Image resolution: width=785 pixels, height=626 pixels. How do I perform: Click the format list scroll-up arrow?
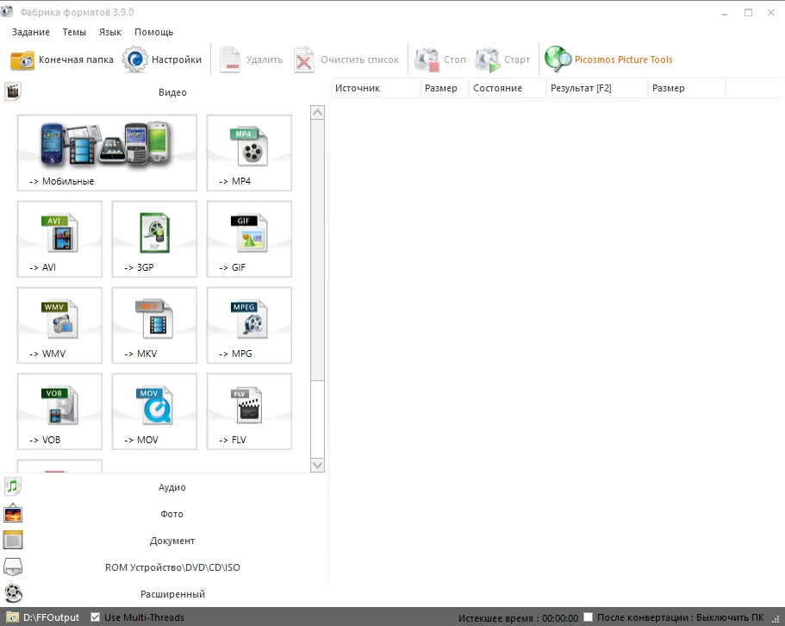coord(317,113)
